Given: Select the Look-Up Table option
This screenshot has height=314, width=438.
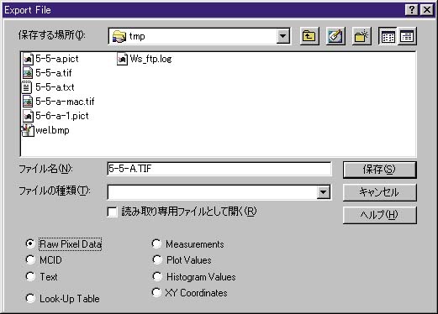Looking at the screenshot, I should tap(62, 299).
